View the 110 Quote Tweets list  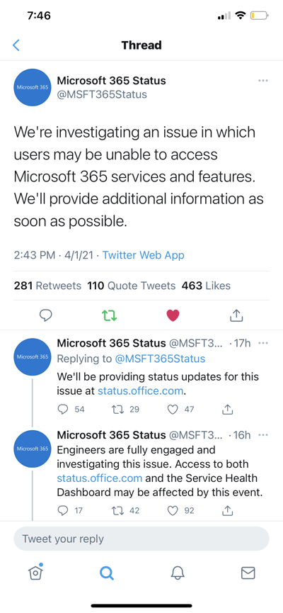tap(132, 286)
